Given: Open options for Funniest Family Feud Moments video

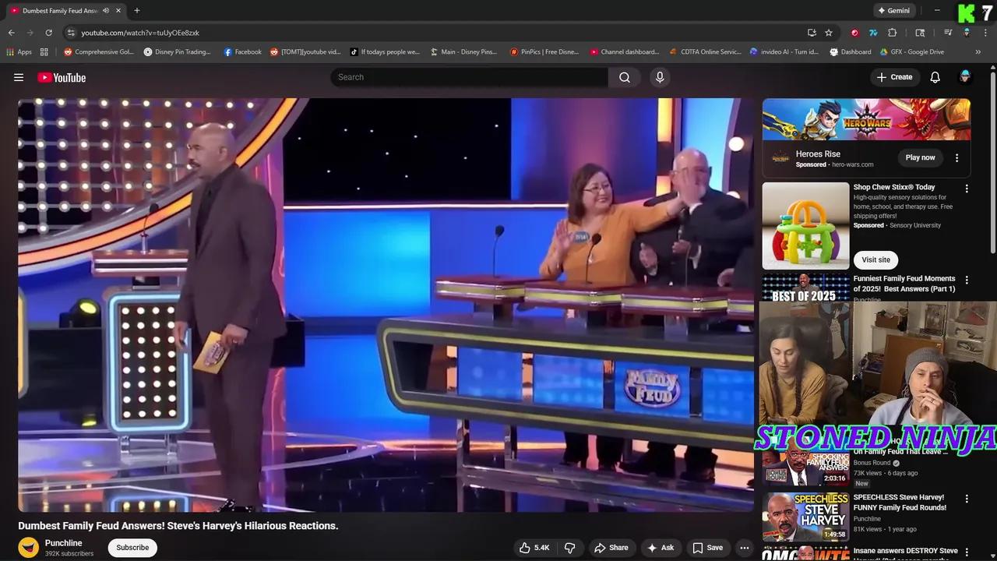Looking at the screenshot, I should tap(967, 280).
